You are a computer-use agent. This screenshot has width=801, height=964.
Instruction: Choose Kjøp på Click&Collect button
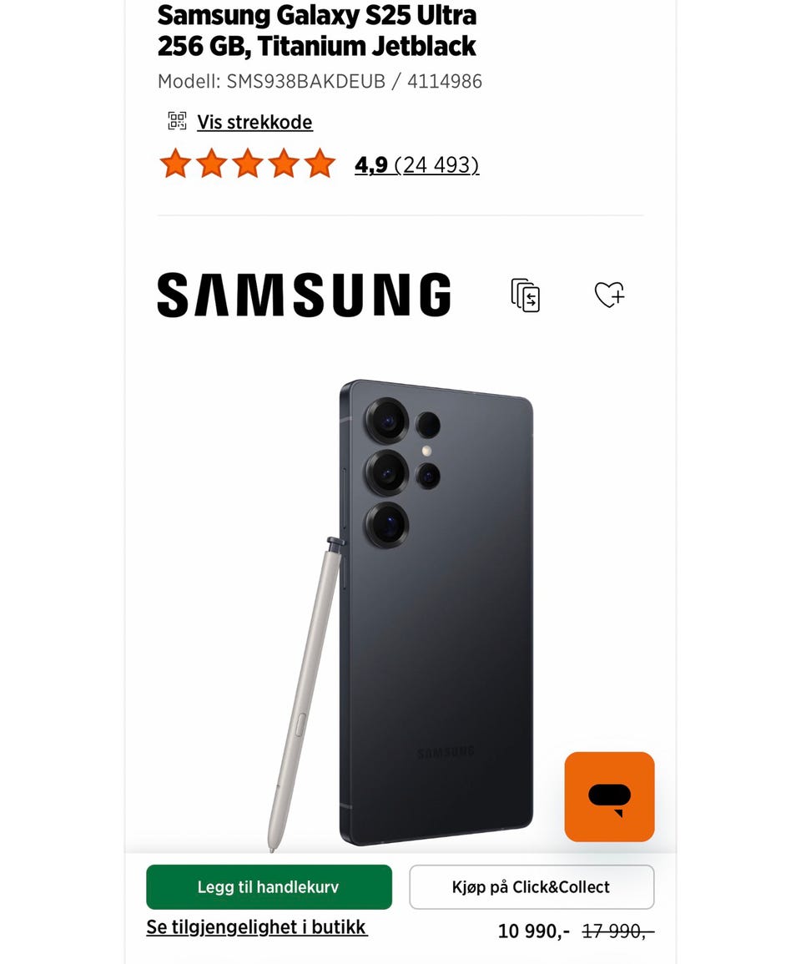click(x=531, y=886)
